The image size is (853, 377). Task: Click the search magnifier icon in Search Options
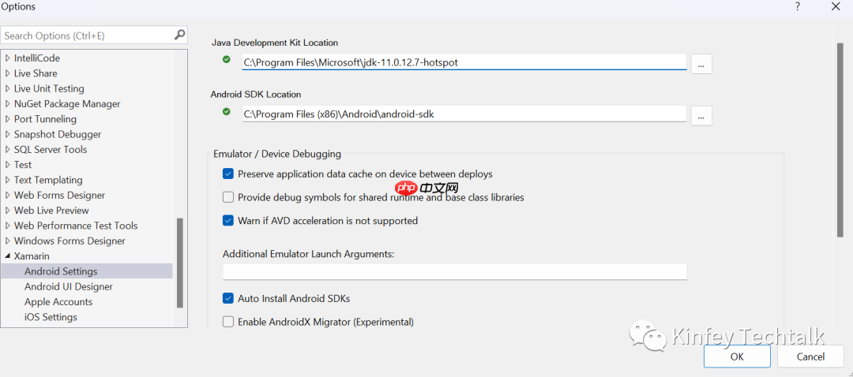[179, 35]
